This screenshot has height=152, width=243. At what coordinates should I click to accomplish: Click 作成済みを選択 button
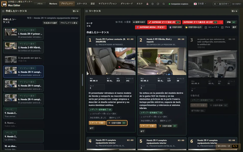(50, 23)
